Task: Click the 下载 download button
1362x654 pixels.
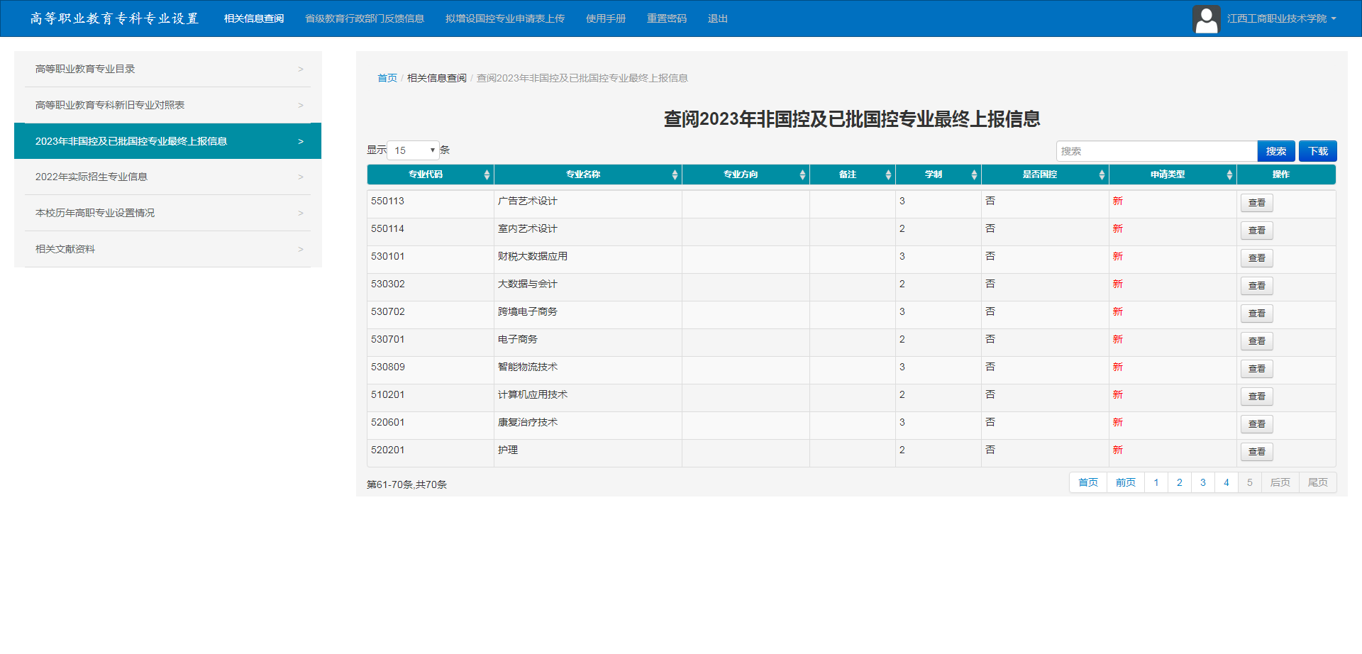Action: [1318, 151]
